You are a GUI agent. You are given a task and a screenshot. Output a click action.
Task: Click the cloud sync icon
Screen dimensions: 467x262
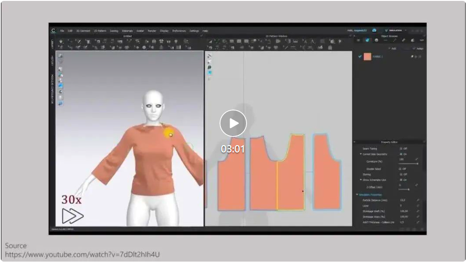(x=374, y=31)
